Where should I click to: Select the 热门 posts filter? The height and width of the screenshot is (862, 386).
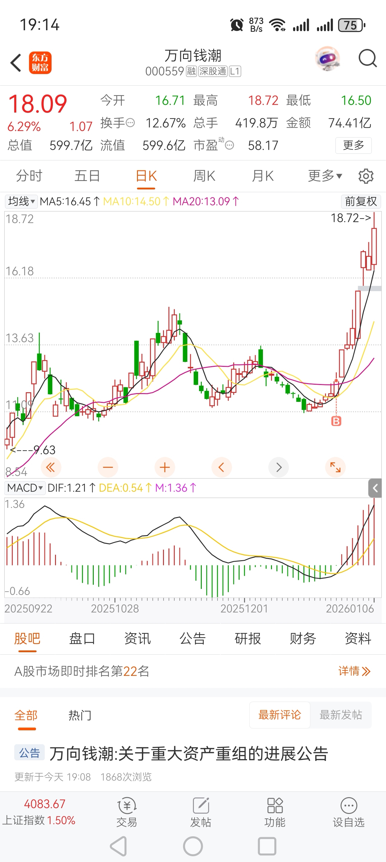point(80,716)
